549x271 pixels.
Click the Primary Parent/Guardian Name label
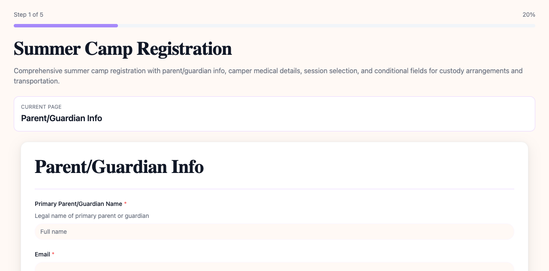pyautogui.click(x=78, y=204)
